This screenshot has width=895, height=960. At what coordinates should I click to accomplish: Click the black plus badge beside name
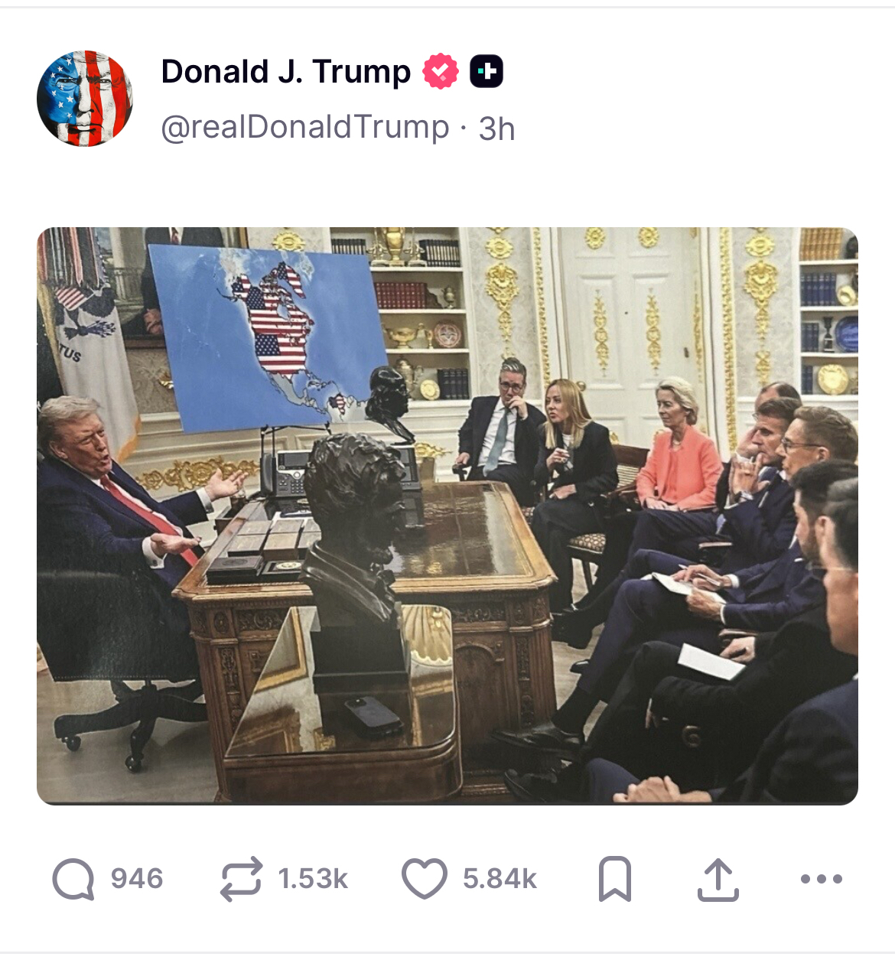coord(487,72)
